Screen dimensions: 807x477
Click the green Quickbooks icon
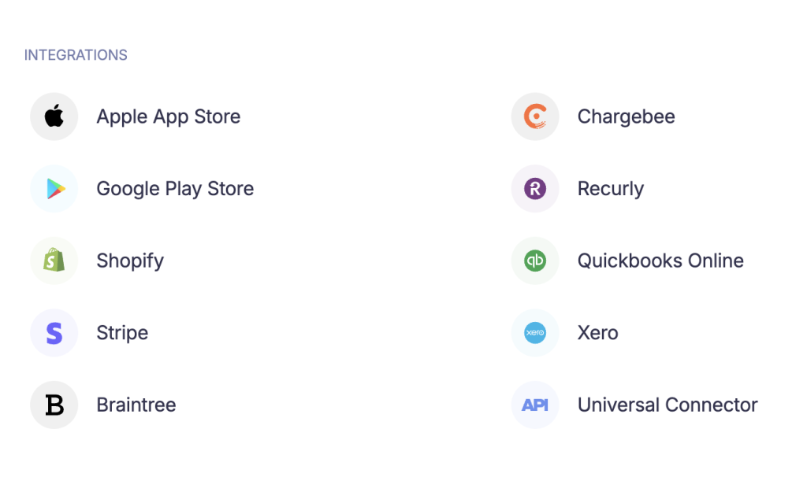(x=535, y=261)
